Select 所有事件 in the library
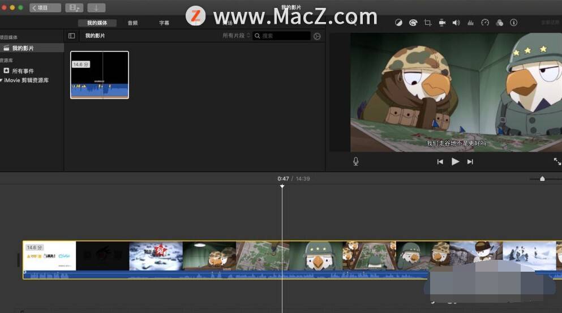The height and width of the screenshot is (313, 562). pos(23,71)
